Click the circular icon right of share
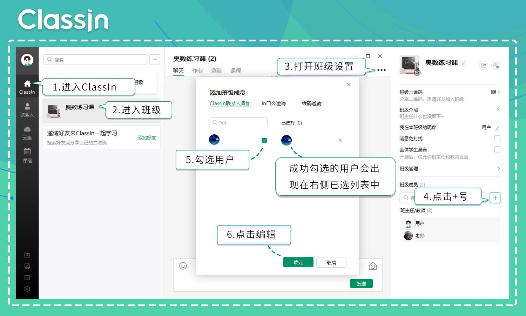This screenshot has width=526, height=316. [496, 65]
